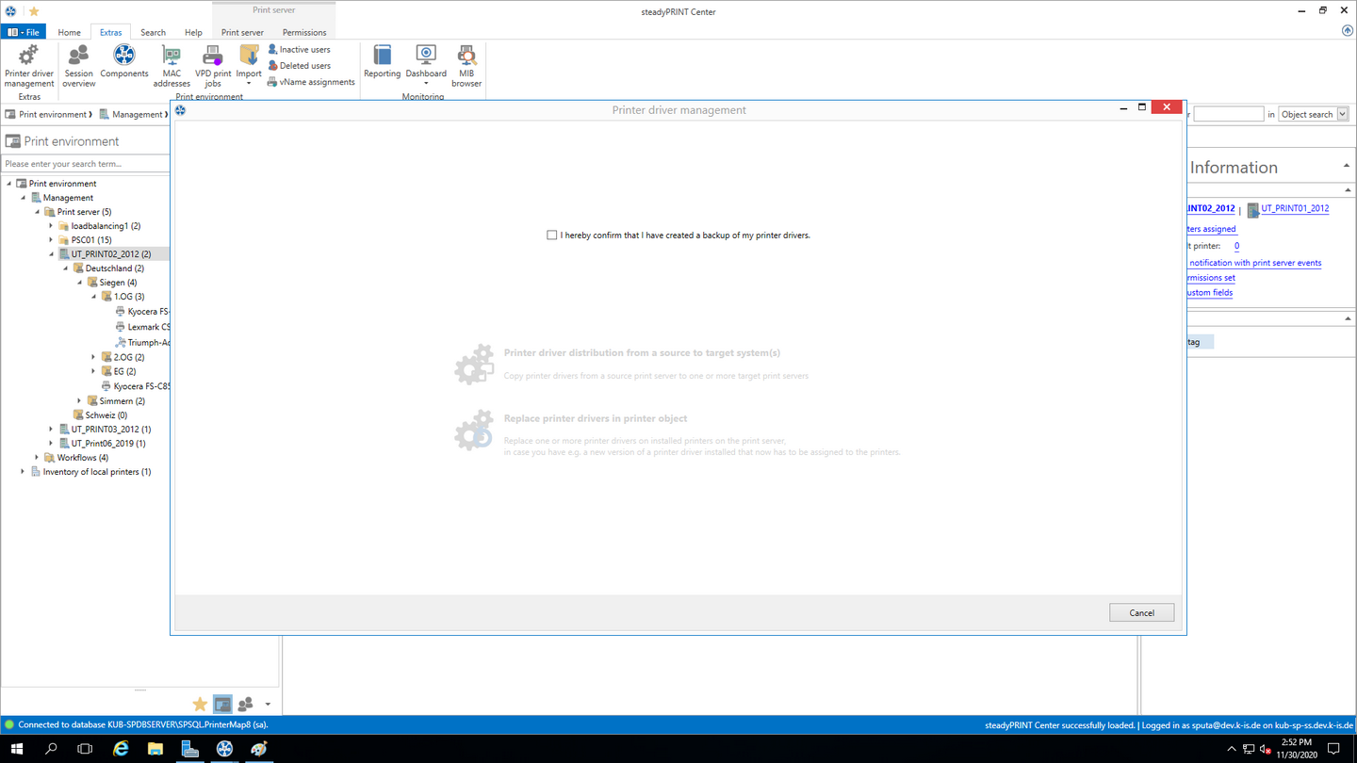1357x763 pixels.
Task: Open the Import dropdown menu
Action: [249, 66]
